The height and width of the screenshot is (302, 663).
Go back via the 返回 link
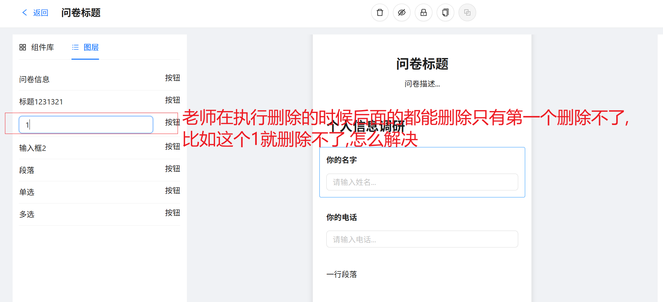35,13
